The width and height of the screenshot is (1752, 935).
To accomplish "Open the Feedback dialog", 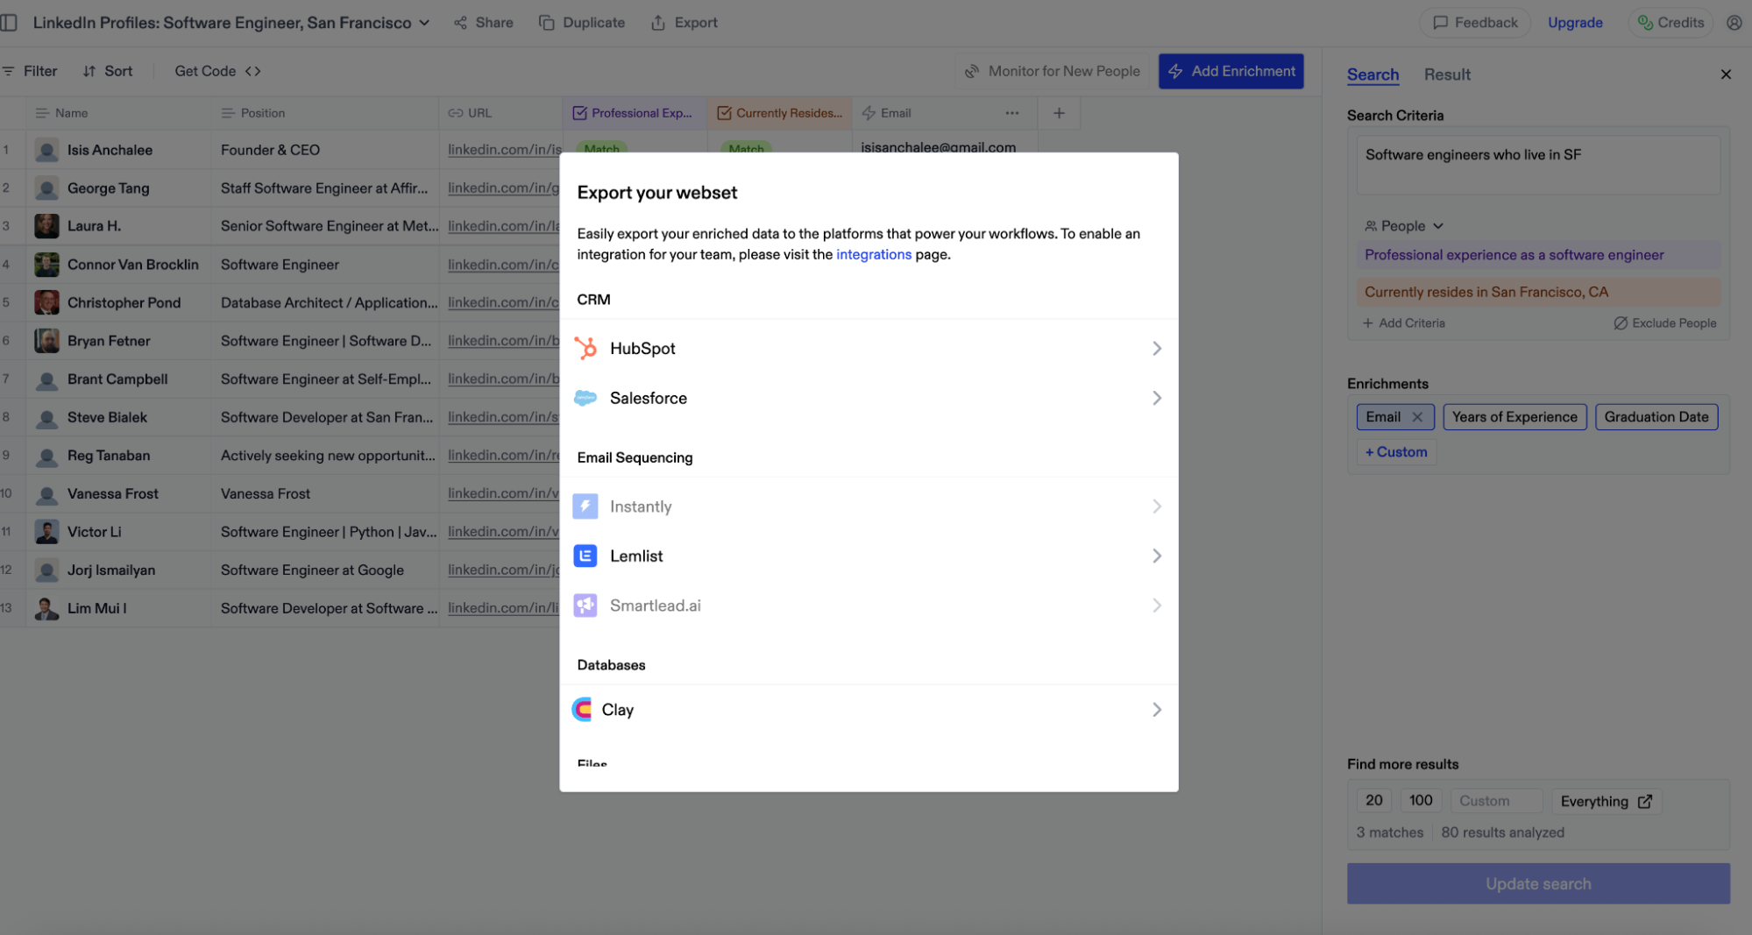I will click(x=1474, y=23).
